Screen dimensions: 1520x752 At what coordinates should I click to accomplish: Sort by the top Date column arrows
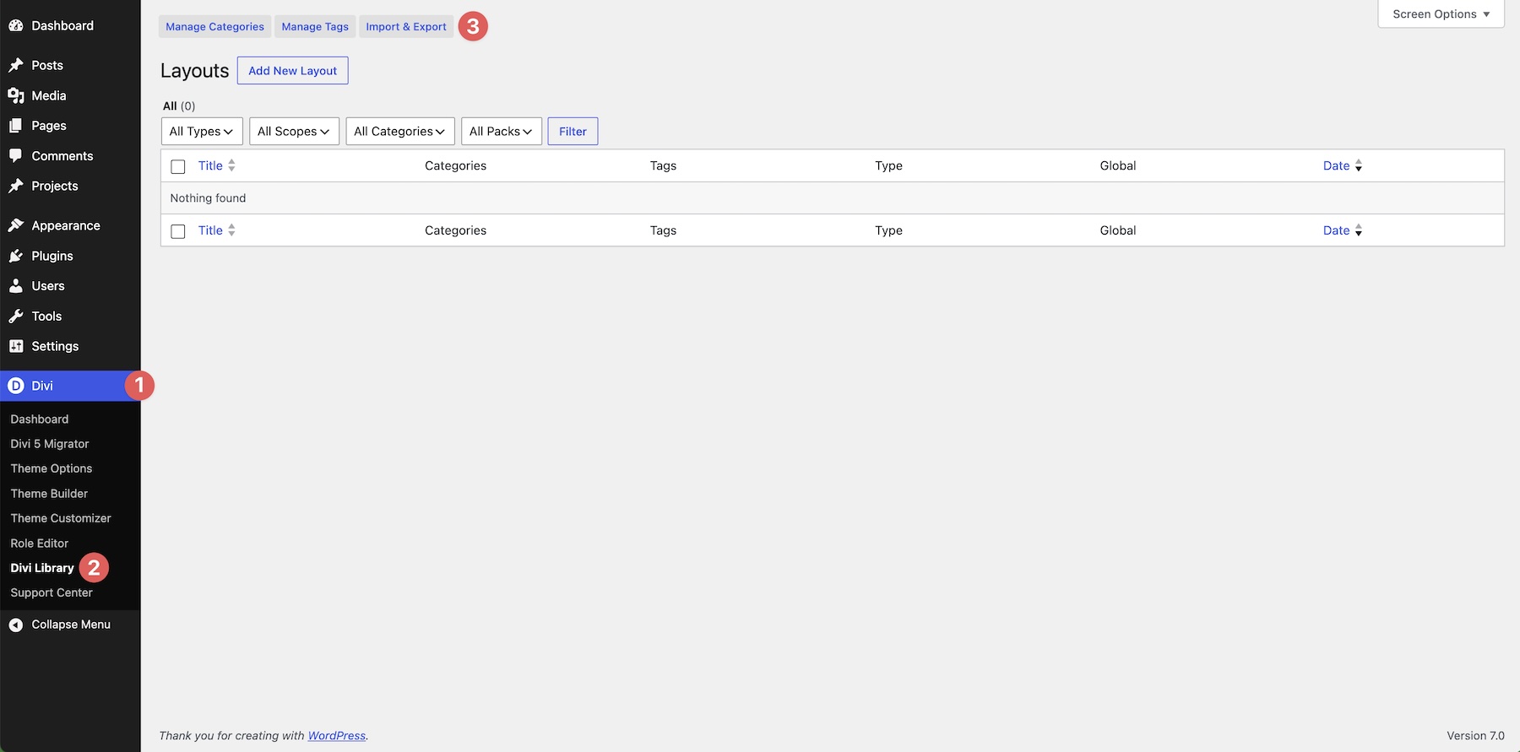1359,165
